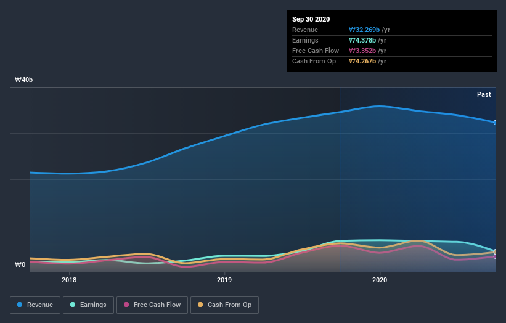Viewport: 506px width, 323px height.
Task: Click the Past label in chart
Action: (x=484, y=94)
